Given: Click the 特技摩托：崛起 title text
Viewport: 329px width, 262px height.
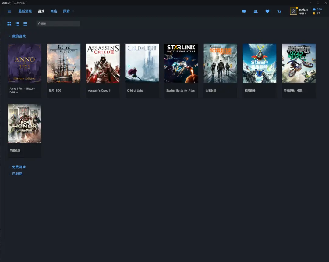Looking at the screenshot, I should tap(293, 91).
